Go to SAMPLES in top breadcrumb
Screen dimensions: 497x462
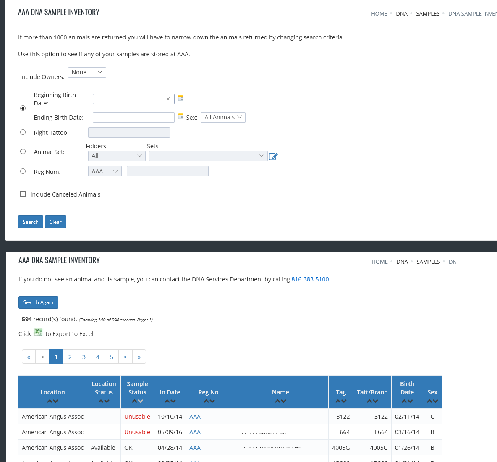[x=428, y=13]
